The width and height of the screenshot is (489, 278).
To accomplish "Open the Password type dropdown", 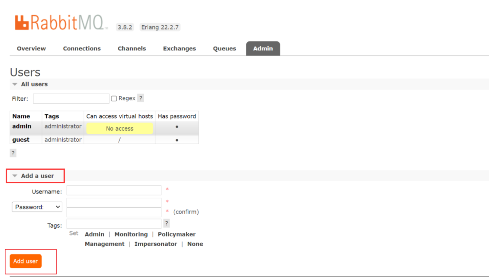I will coord(37,207).
